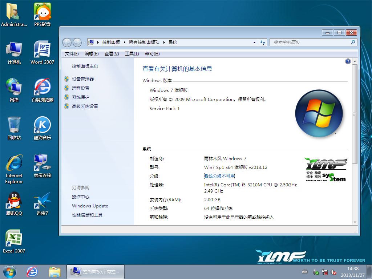
Task: Open Internet Explorer pinned on the taskbar
Action: pyautogui.click(x=32, y=272)
